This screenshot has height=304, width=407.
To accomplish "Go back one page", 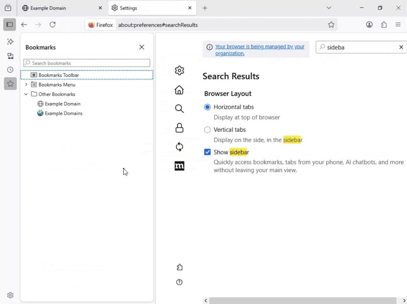I will pos(24,24).
